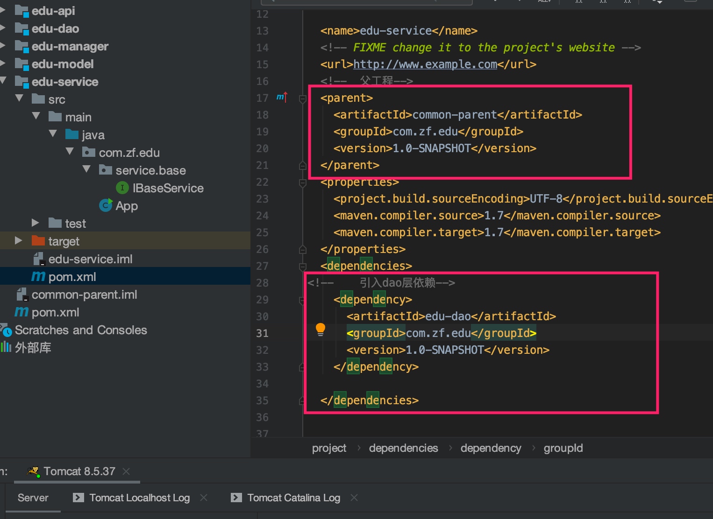Open the Tomcat Catalina Log tab

coord(293,498)
